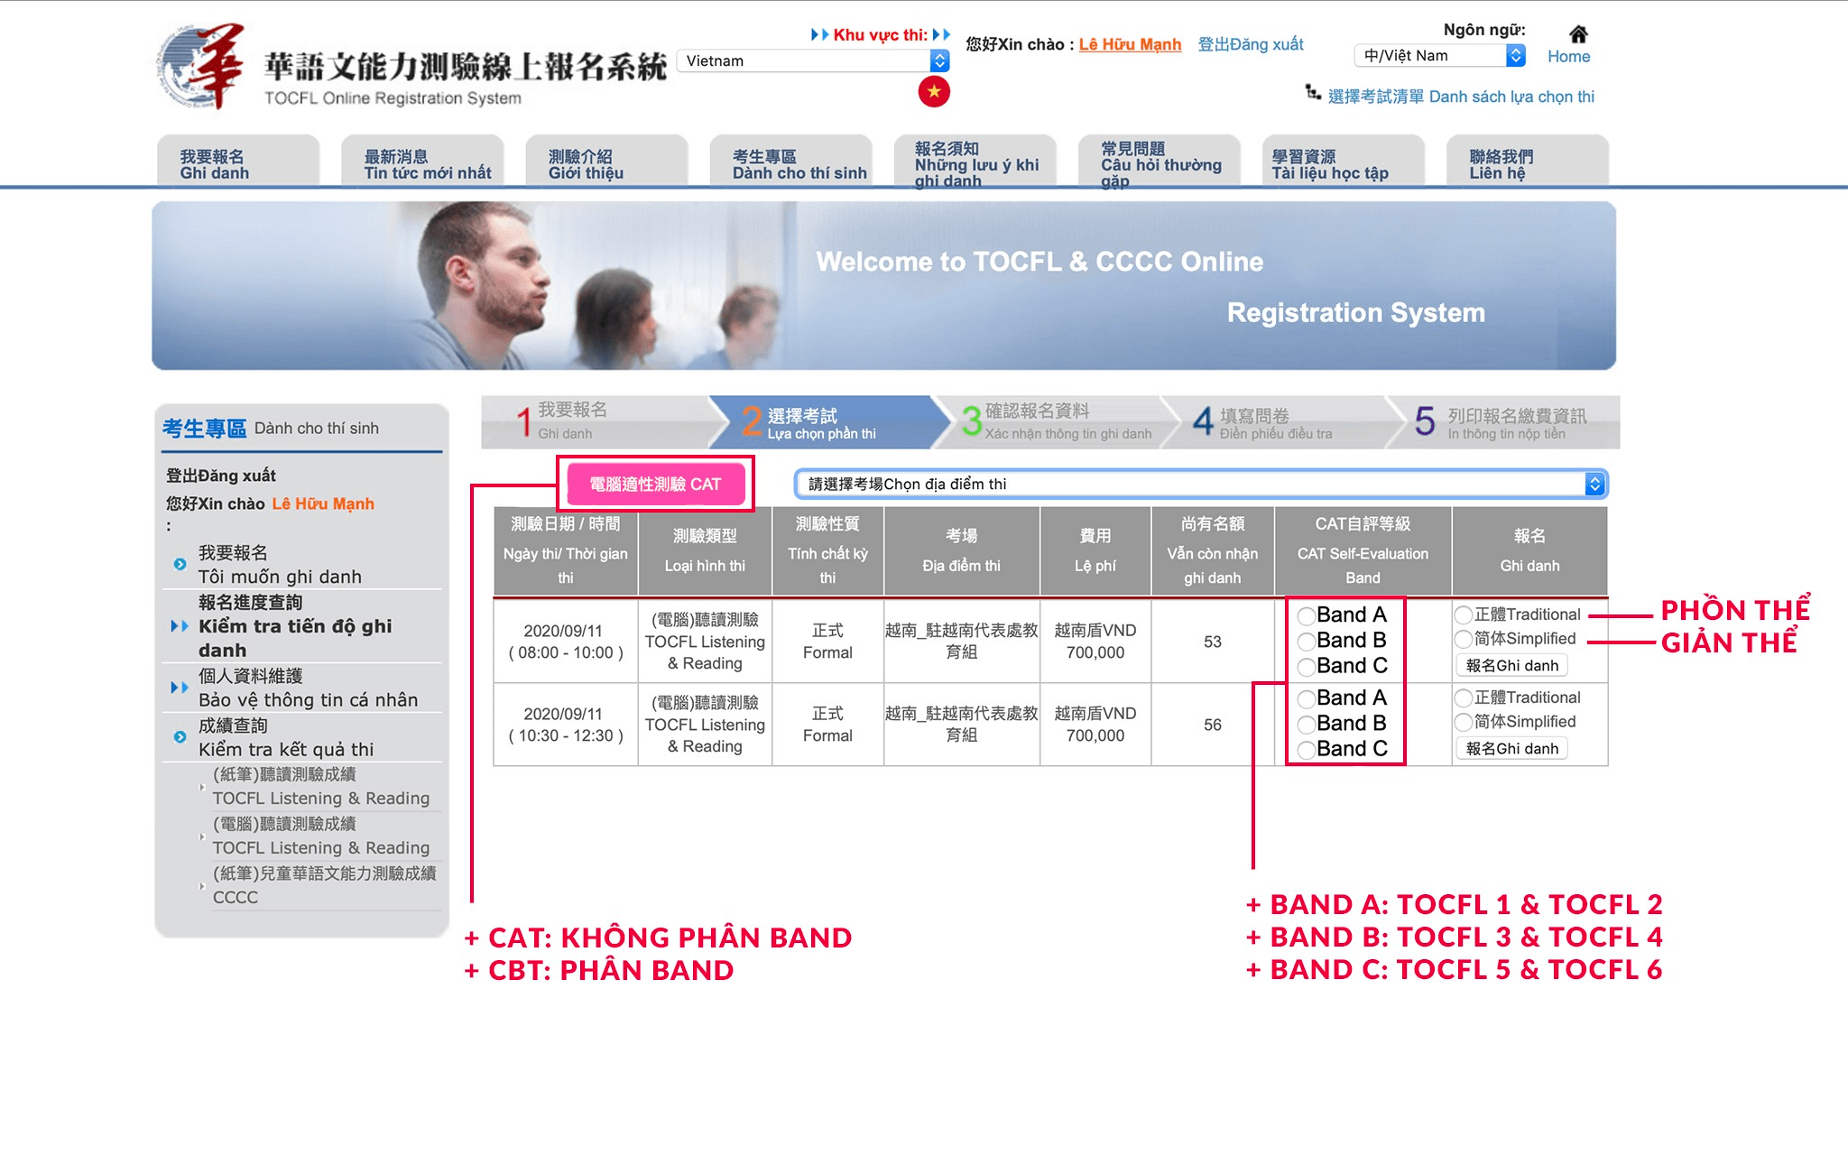The width and height of the screenshot is (1848, 1155).
Task: Click arrows icon beside Bảo vệ thông tin cá nhân
Action: click(x=180, y=688)
